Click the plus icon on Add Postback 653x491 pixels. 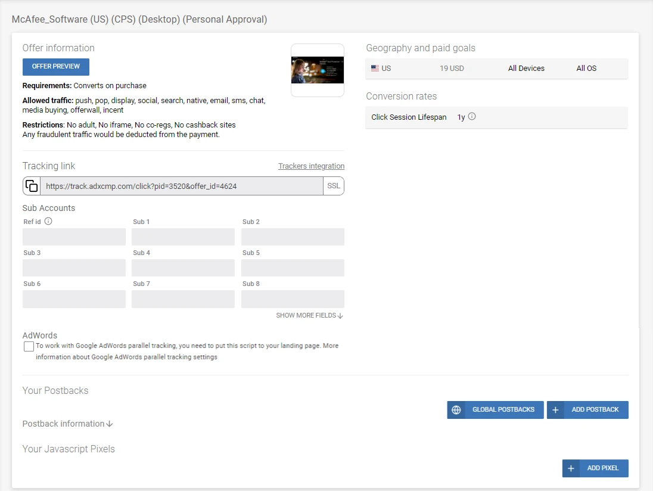coord(555,410)
